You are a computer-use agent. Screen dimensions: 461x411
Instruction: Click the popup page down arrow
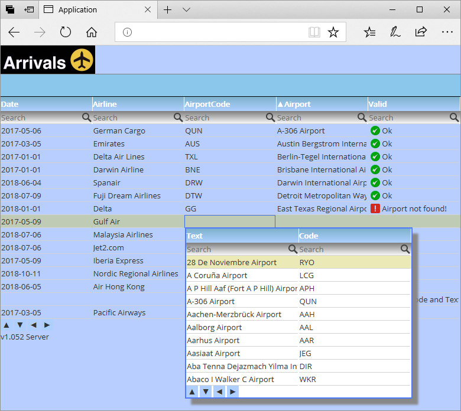pyautogui.click(x=206, y=392)
